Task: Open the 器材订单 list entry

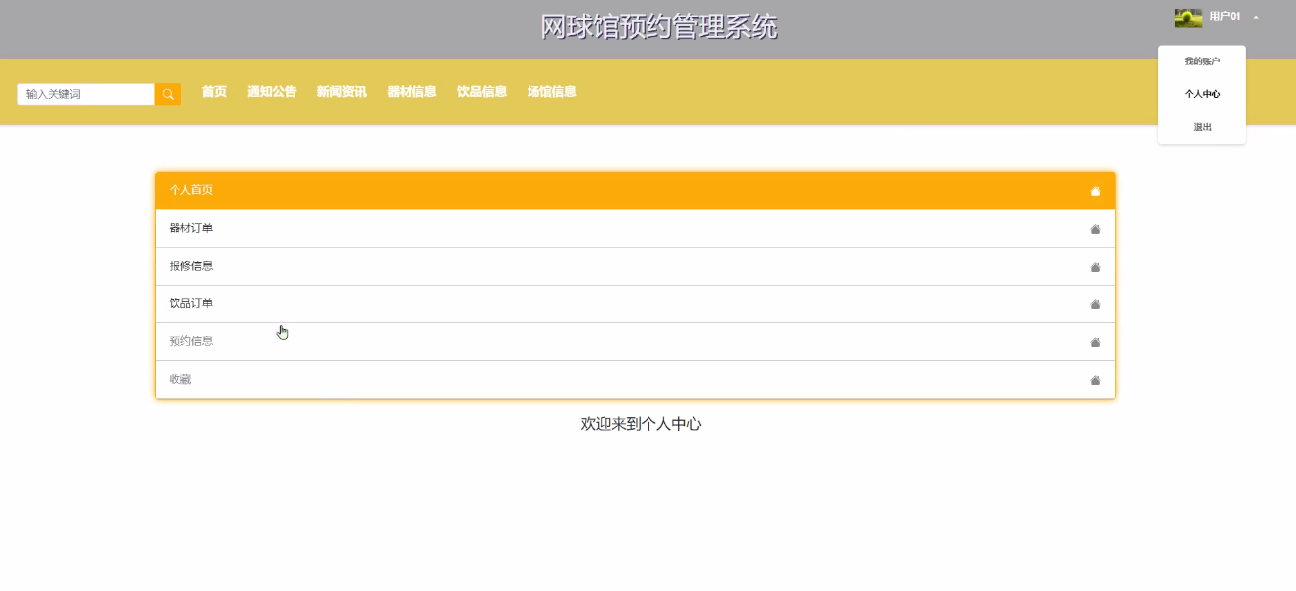Action: click(x=635, y=228)
